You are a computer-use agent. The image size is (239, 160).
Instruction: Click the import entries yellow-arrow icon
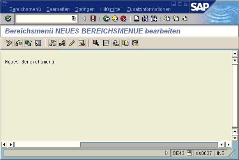tap(38, 43)
